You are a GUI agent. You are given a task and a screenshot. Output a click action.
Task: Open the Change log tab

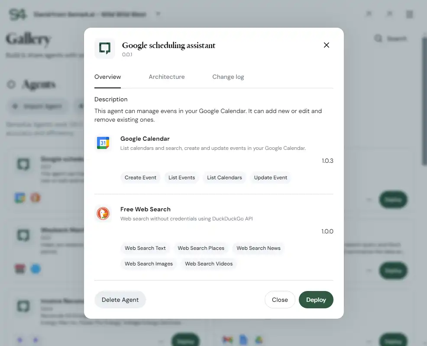[228, 77]
